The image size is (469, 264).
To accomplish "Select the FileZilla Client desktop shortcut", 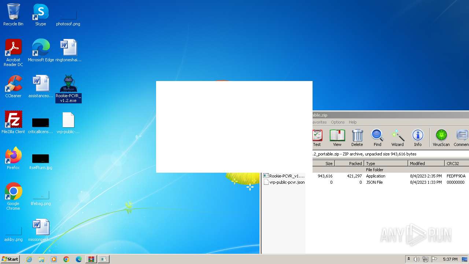I will point(13,122).
